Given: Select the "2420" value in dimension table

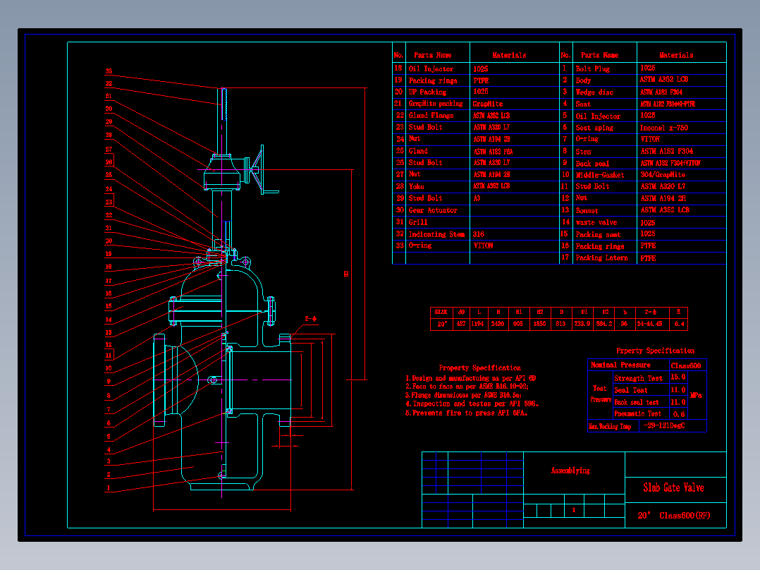Looking at the screenshot, I should (498, 324).
